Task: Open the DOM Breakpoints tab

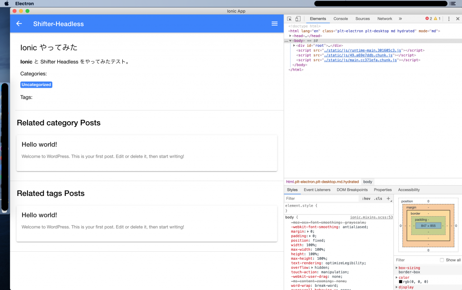Action: coord(352,190)
